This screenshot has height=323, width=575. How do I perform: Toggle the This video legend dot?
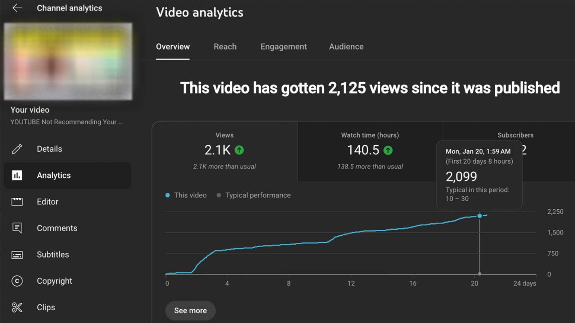click(168, 195)
